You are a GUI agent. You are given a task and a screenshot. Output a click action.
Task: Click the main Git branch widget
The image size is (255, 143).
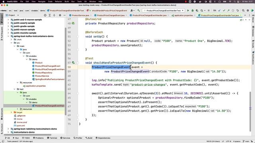[x=246, y=141]
